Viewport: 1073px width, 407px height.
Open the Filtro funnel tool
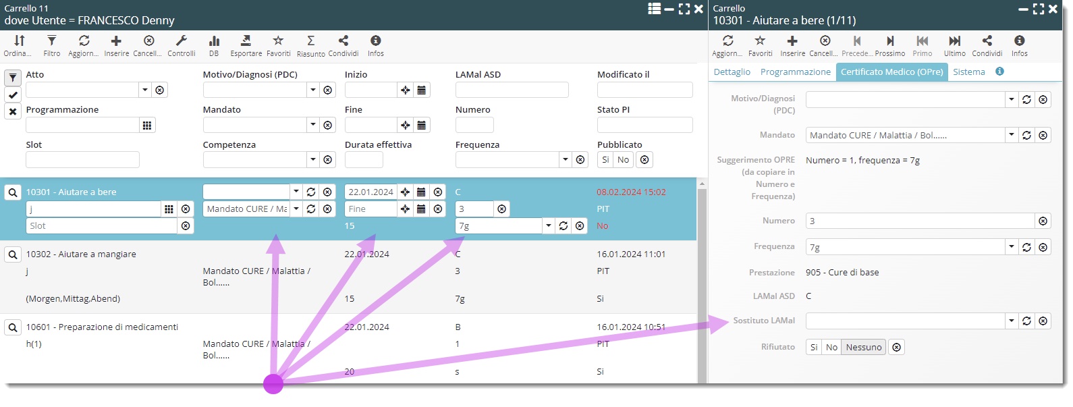coord(52,42)
